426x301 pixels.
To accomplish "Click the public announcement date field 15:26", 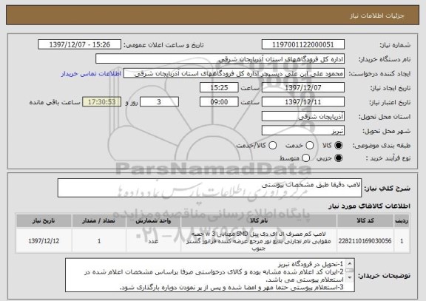I will click(x=80, y=44).
